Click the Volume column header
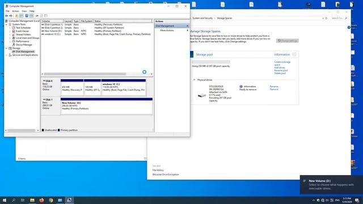Screen dimensions: 363x204 tap(52, 21)
